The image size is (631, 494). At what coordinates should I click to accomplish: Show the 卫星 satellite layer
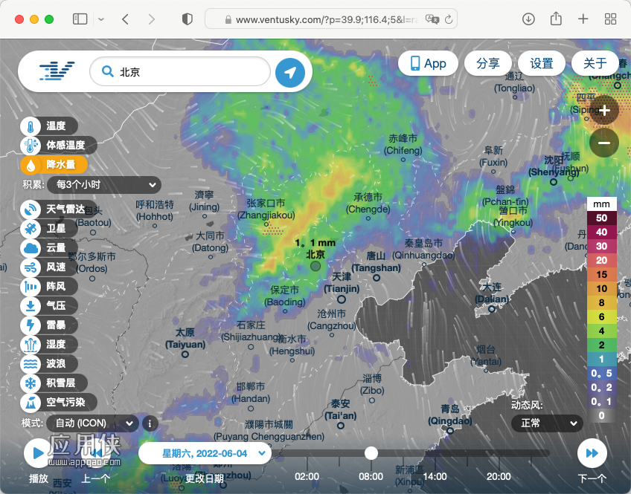48,229
